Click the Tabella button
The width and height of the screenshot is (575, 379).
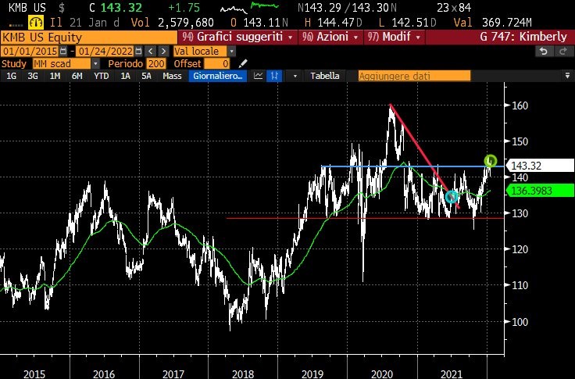point(324,76)
